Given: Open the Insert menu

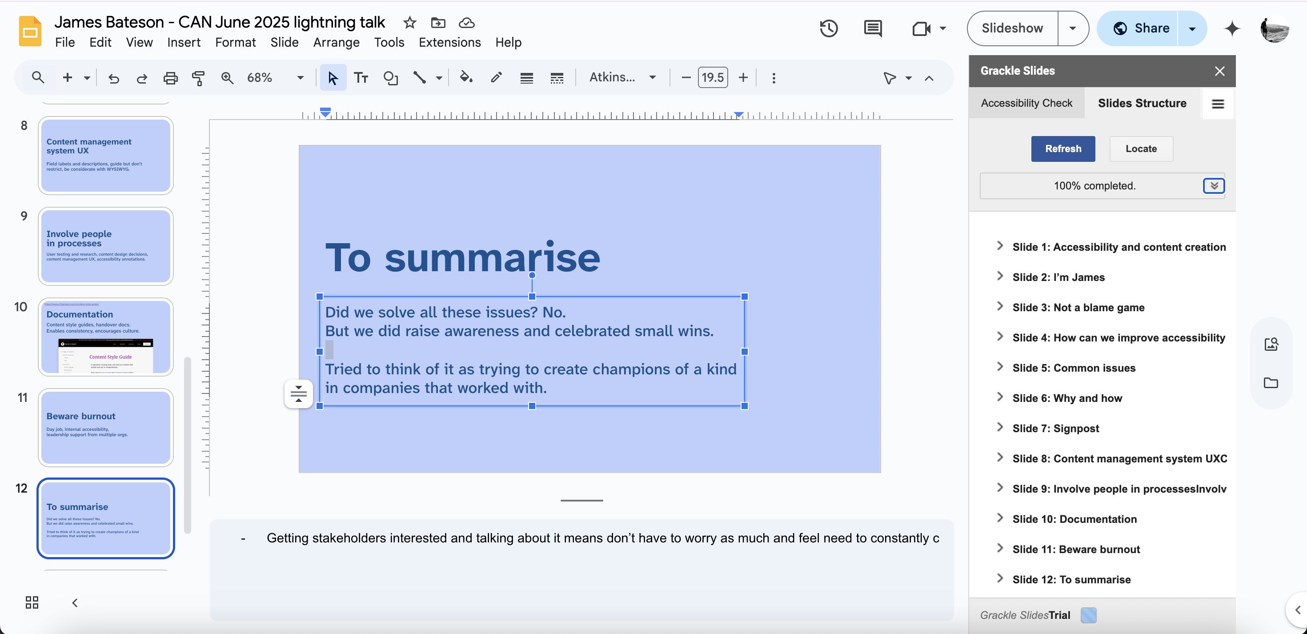Looking at the screenshot, I should tap(184, 43).
